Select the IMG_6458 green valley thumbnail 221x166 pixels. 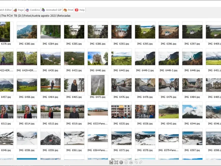(x=27, y=85)
